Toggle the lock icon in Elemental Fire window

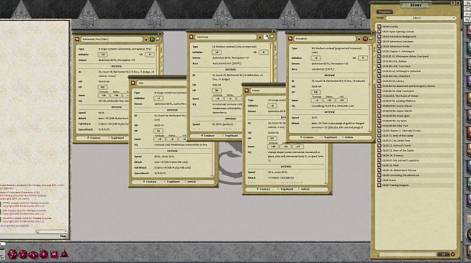click(146, 40)
